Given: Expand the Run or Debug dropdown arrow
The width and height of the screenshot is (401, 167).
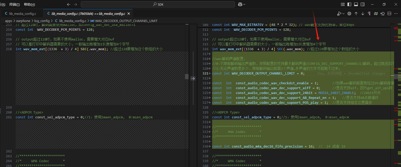Looking at the screenshot, I should (343, 14).
